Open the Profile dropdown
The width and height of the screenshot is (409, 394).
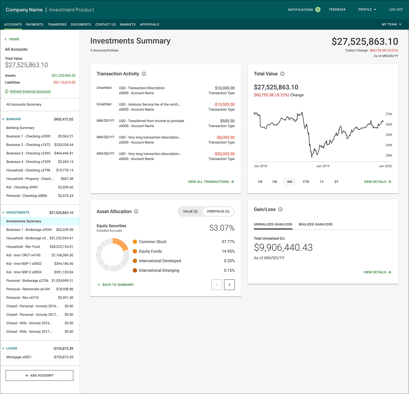coord(367,10)
